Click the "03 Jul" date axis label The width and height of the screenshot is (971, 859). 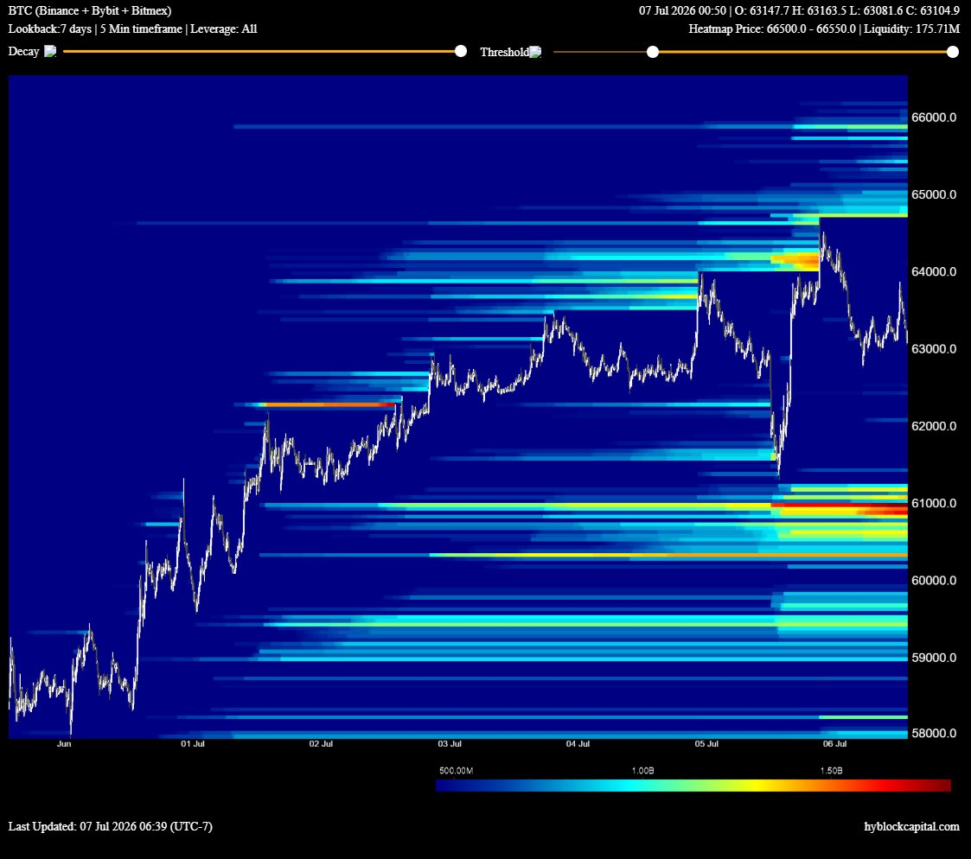[x=450, y=744]
